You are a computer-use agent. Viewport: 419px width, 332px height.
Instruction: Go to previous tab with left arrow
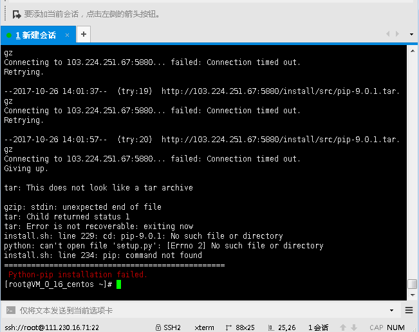coord(388,34)
